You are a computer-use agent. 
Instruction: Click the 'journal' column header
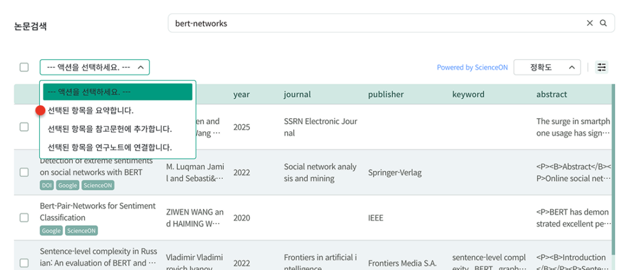(x=297, y=94)
